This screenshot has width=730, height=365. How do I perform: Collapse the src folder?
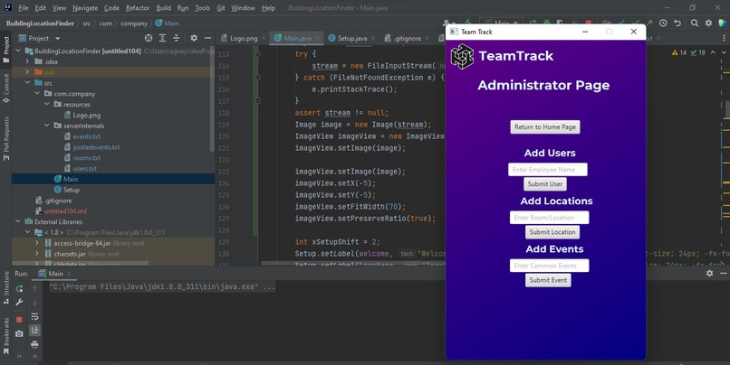click(27, 82)
